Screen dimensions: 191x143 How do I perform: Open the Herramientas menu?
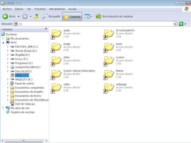click(x=57, y=9)
